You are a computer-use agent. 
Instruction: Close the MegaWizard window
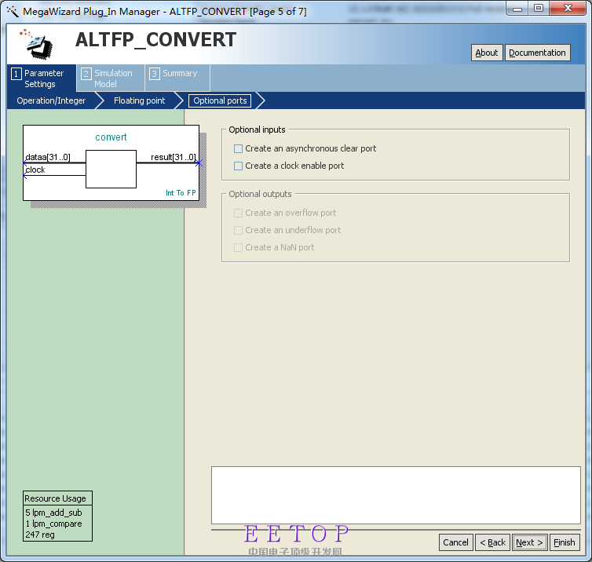click(x=568, y=9)
